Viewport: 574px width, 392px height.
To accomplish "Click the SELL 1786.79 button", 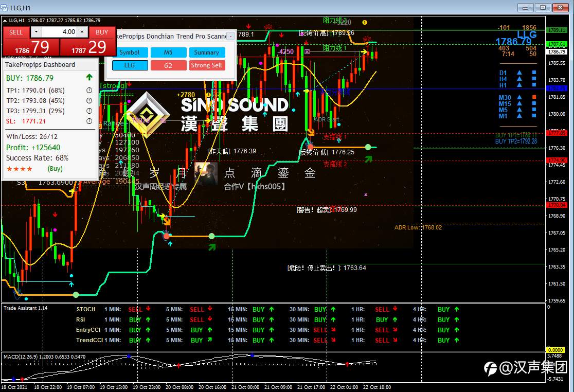I will [x=31, y=41].
